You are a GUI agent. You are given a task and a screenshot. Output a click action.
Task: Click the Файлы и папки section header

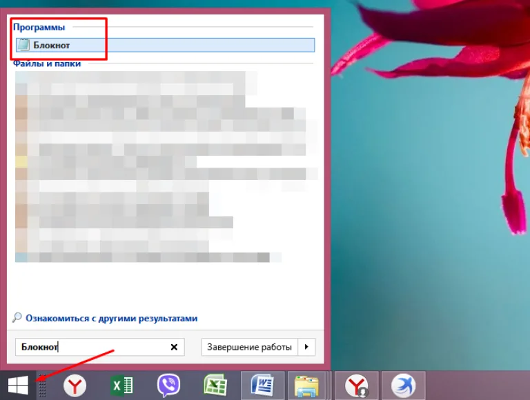[x=47, y=63]
